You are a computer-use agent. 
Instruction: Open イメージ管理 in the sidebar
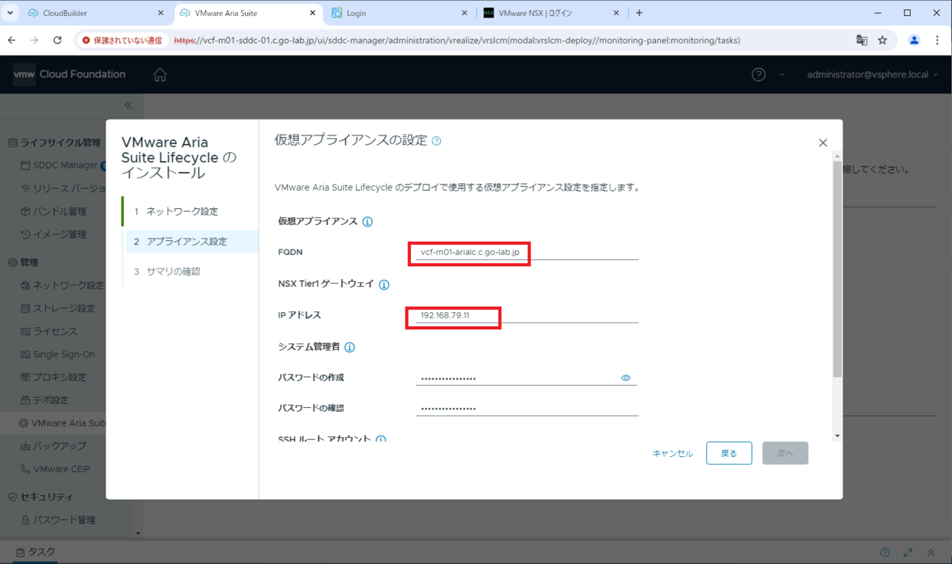53,234
